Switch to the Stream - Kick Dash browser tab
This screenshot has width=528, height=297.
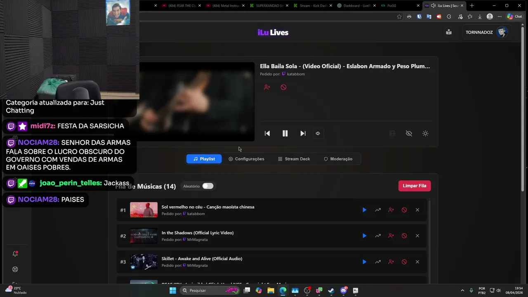pyautogui.click(x=313, y=6)
